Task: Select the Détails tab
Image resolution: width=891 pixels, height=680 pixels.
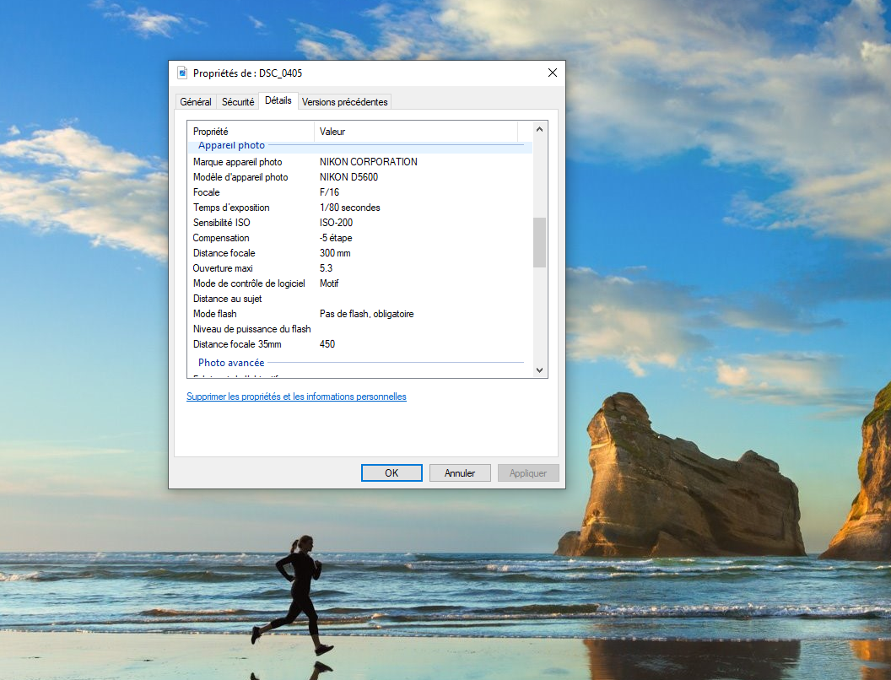Action: point(278,100)
